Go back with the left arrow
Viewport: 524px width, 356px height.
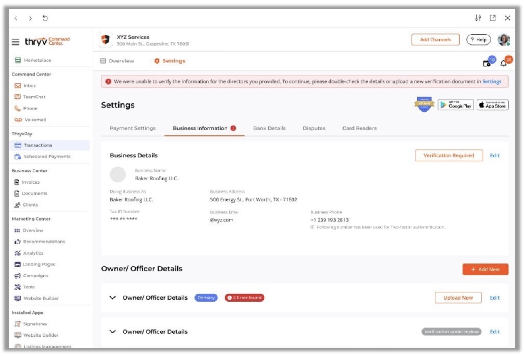16,18
